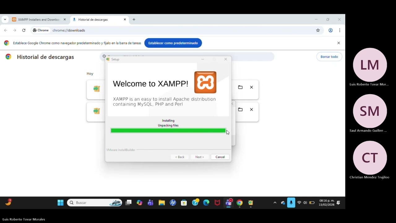Open Microsoft Edge from the taskbar
Screen dimensions: 396x223
pyautogui.click(x=206, y=203)
